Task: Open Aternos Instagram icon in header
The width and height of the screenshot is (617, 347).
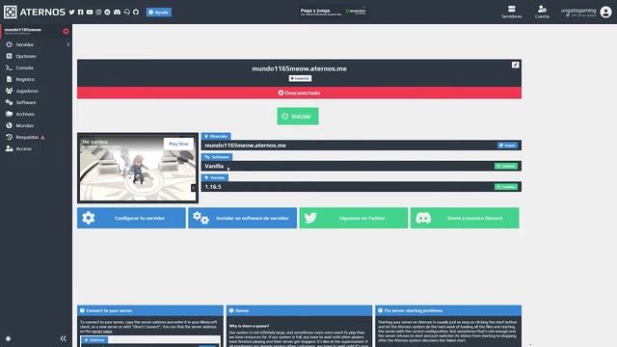Action: [98, 13]
